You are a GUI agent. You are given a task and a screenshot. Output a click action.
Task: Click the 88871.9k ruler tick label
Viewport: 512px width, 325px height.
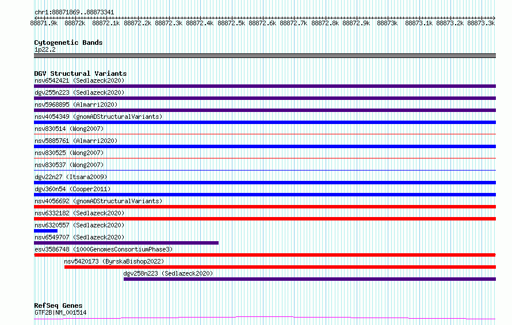pos(44,23)
